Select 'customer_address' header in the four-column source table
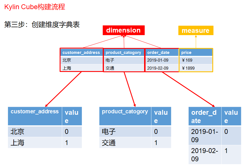Viewport: 242px width, 167px height. pos(81,53)
